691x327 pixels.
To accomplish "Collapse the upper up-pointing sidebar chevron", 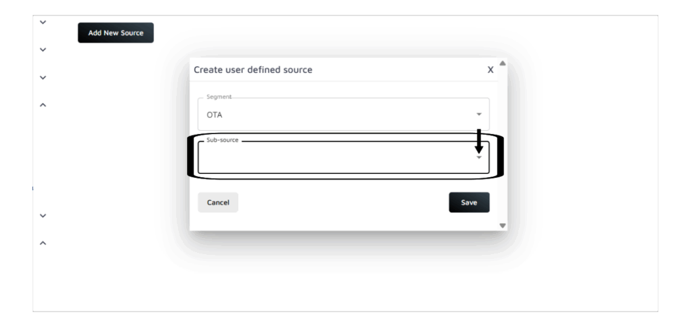I will [43, 105].
